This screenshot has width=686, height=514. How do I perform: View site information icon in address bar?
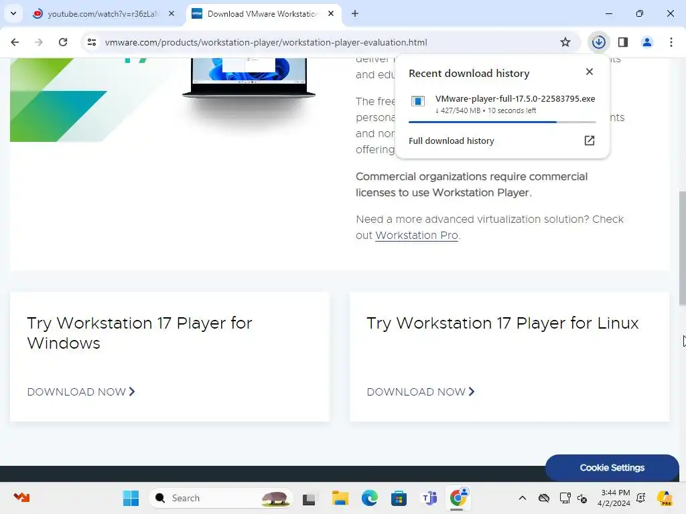coord(92,42)
